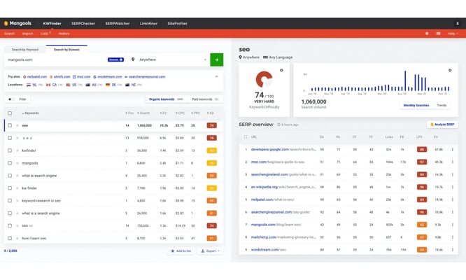Open more options for en.wikipedia.org row
This screenshot has height=280, width=466.
coord(453,187)
